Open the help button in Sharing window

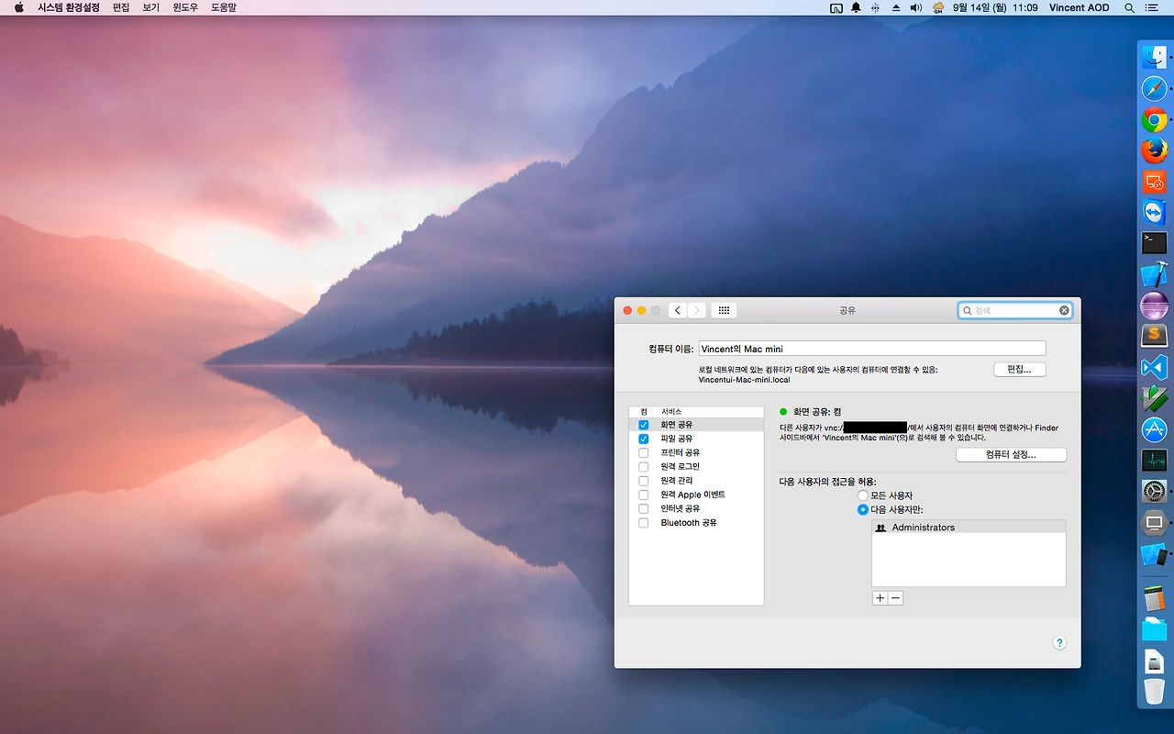[1059, 643]
